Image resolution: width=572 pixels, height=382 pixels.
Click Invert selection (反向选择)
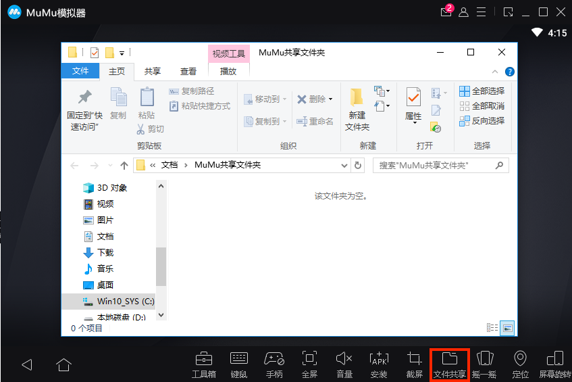point(482,121)
